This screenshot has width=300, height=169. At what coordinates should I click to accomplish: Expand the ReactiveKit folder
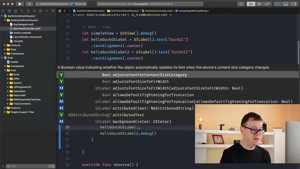[8, 95]
